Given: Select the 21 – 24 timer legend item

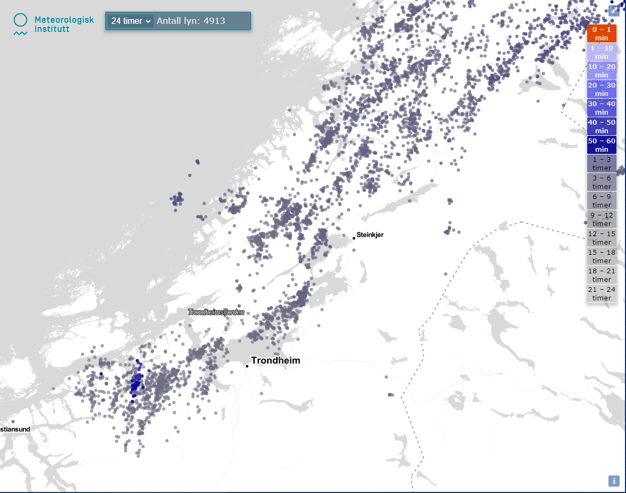Looking at the screenshot, I should point(602,293).
